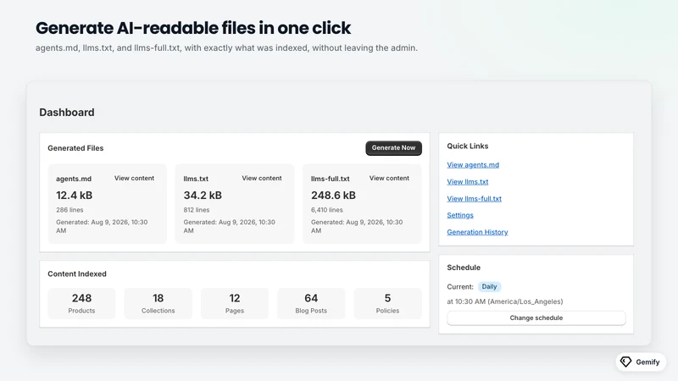Click the 34.2 kB file size
Viewport: 678px width, 381px height.
click(203, 196)
